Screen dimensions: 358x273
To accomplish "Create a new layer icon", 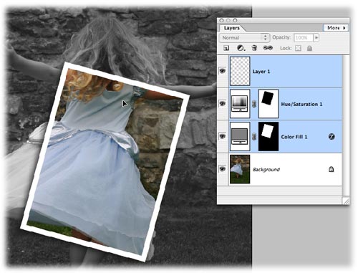I will tap(226, 48).
